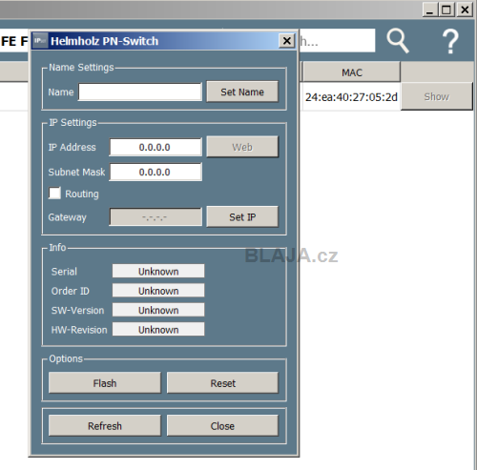Open help via question mark icon
Screen dimensions: 477x470
[450, 41]
